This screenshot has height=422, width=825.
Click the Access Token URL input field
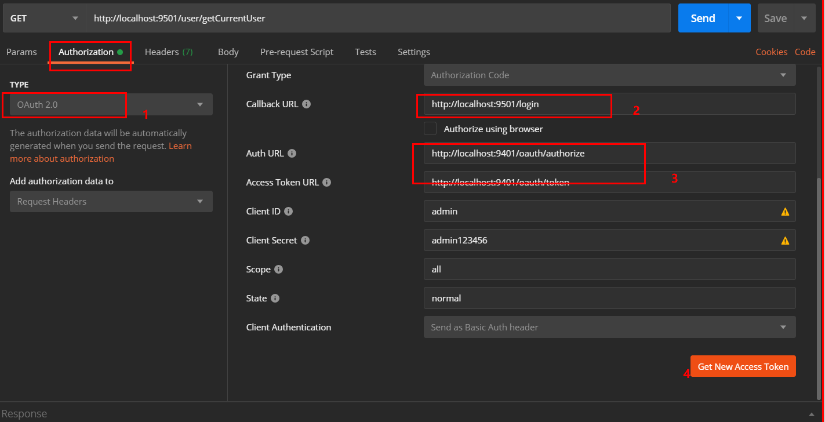point(610,182)
